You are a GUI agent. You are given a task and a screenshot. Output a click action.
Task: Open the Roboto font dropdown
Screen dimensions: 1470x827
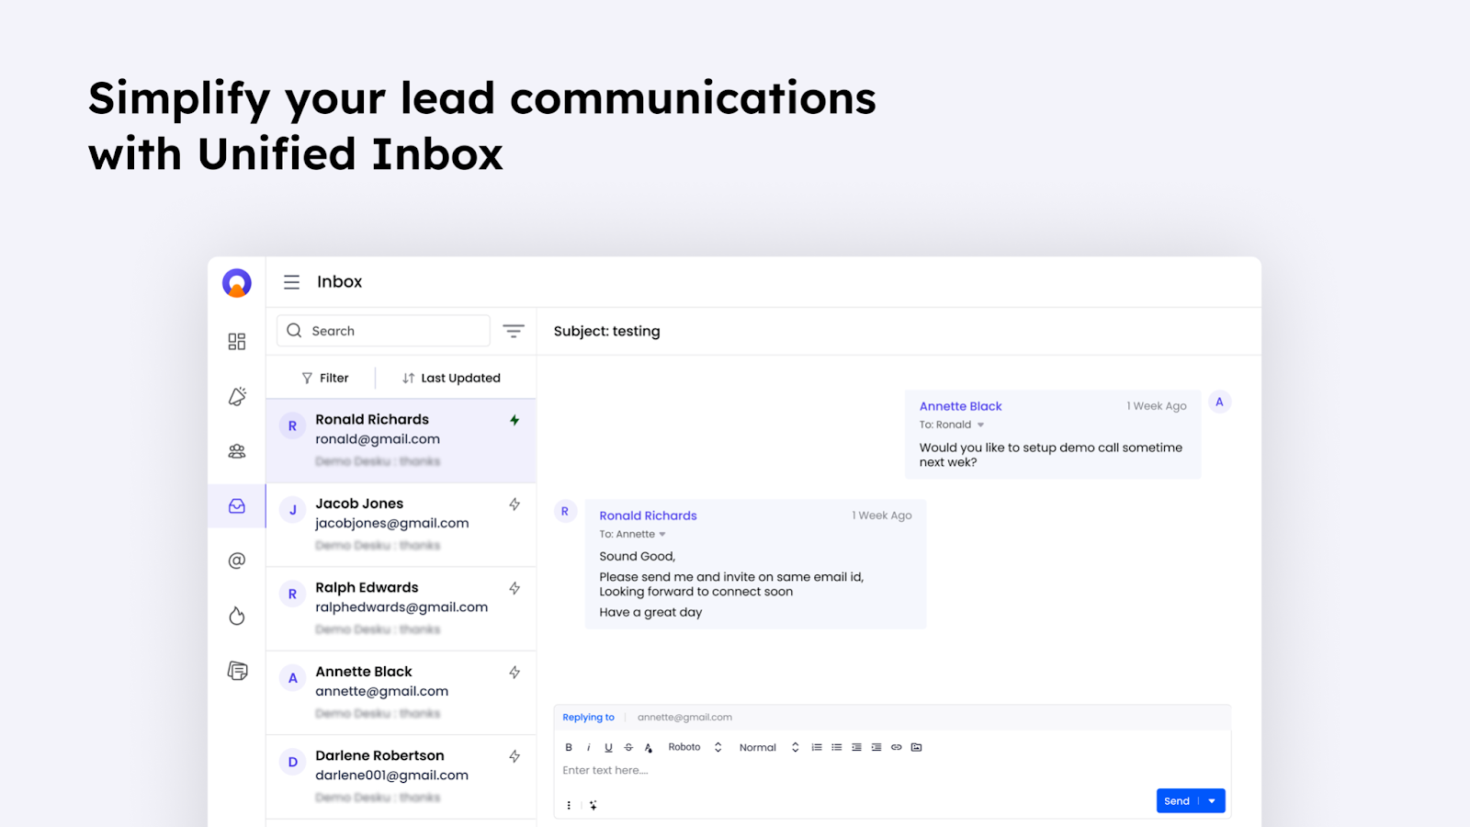pyautogui.click(x=695, y=747)
